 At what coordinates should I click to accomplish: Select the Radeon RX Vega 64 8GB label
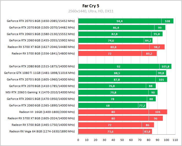[42, 131]
